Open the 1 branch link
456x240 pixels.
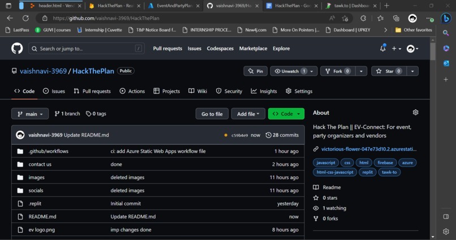(x=67, y=114)
